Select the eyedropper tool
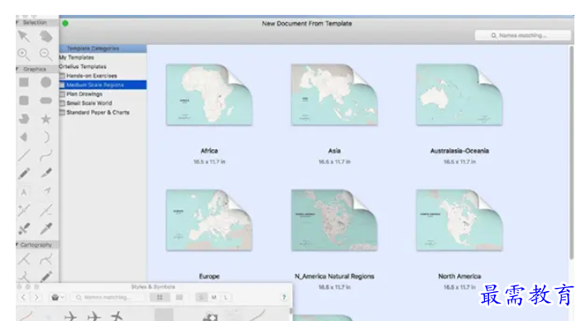 (46, 228)
